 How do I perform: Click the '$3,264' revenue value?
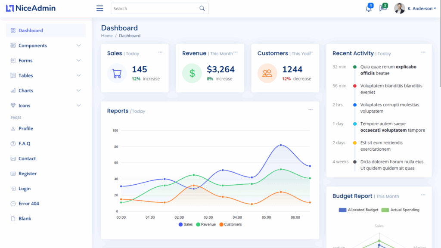pos(220,69)
